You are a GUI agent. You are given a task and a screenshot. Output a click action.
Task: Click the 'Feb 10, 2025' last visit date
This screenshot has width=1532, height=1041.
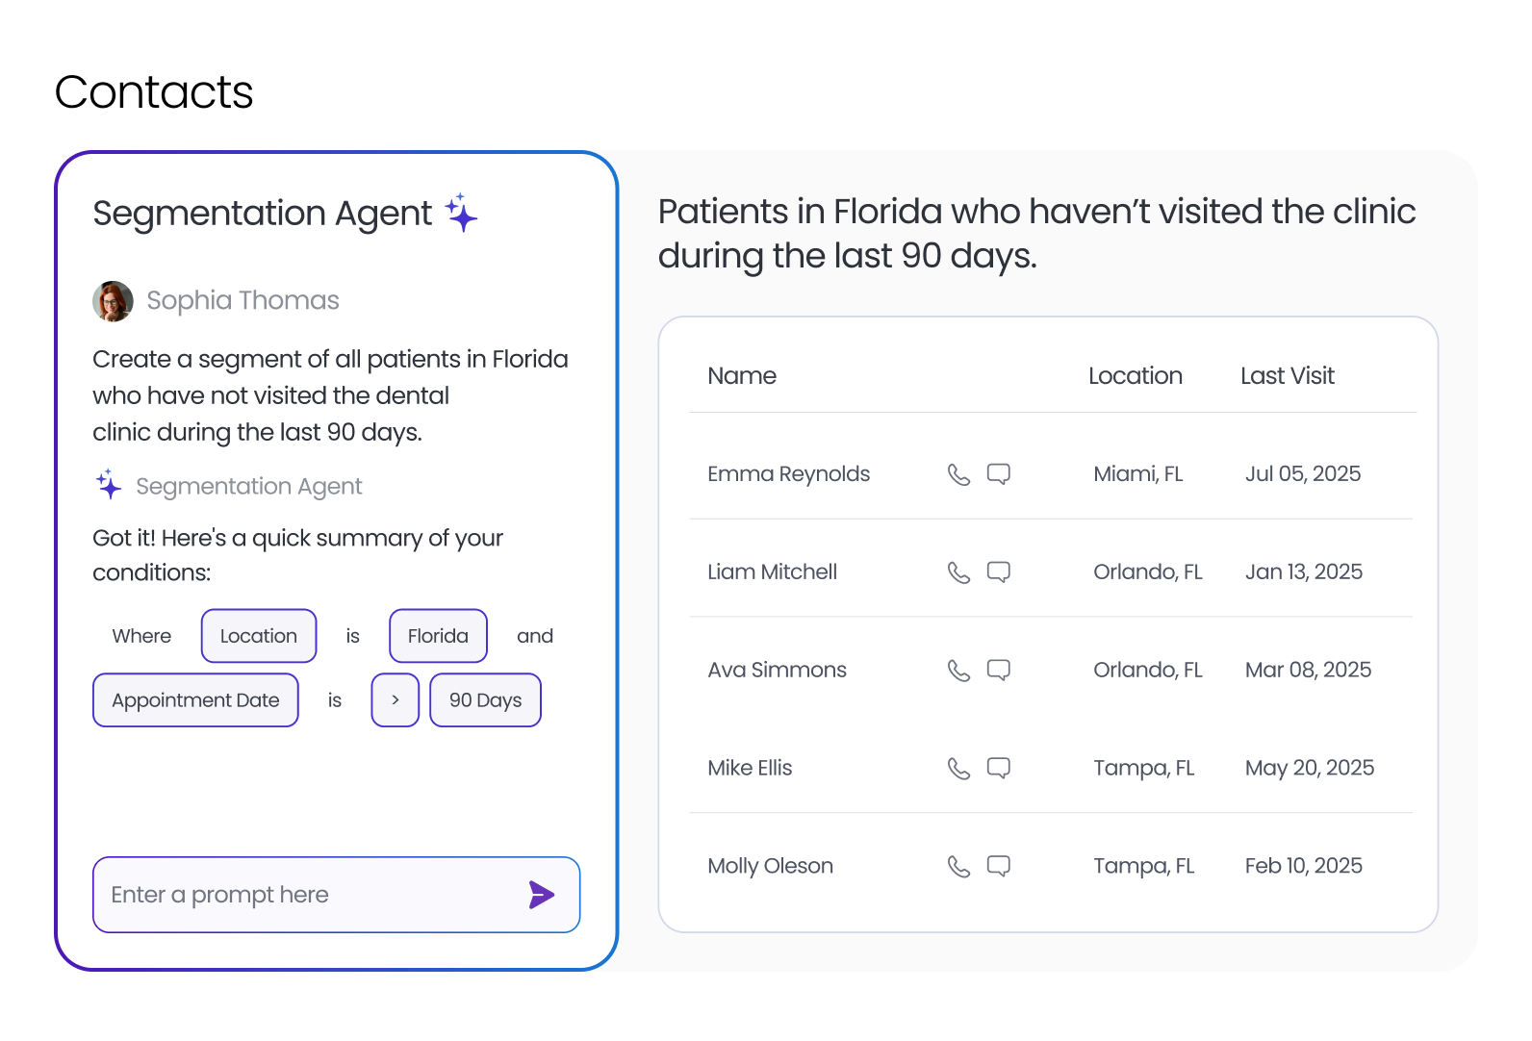[1304, 867]
